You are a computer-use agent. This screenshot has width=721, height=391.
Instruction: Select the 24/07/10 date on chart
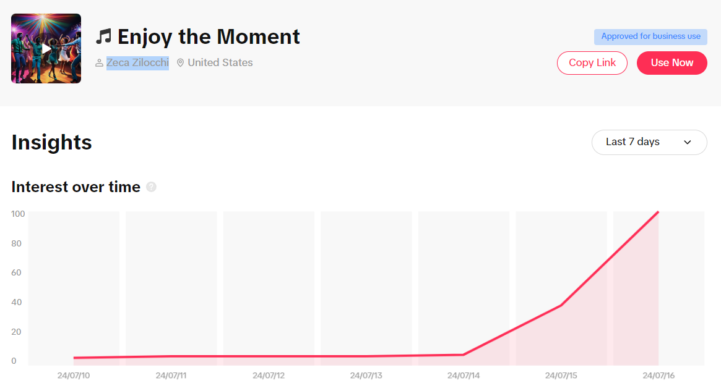pyautogui.click(x=74, y=375)
